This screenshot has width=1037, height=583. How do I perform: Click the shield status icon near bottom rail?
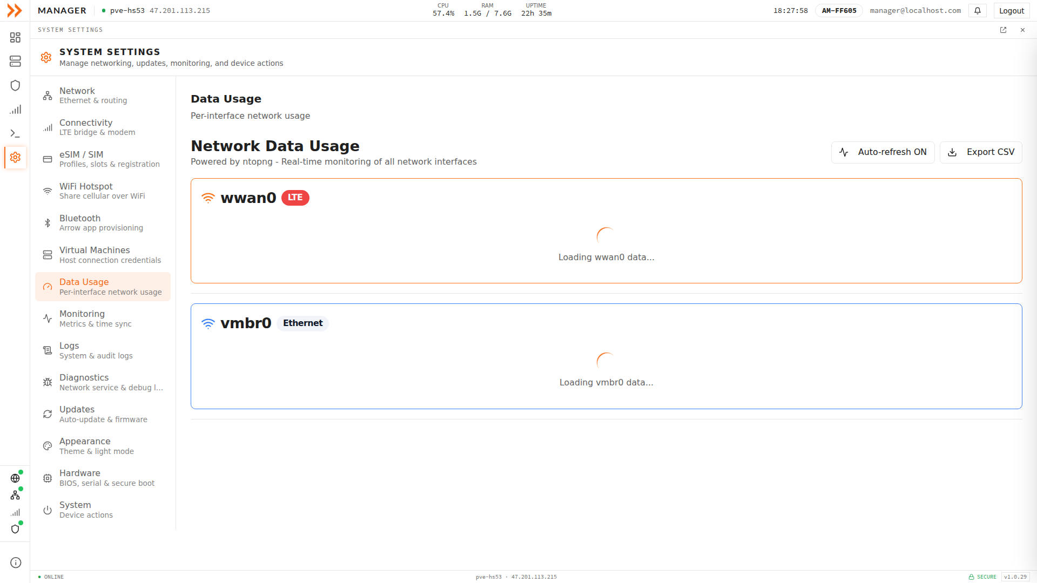tap(15, 529)
